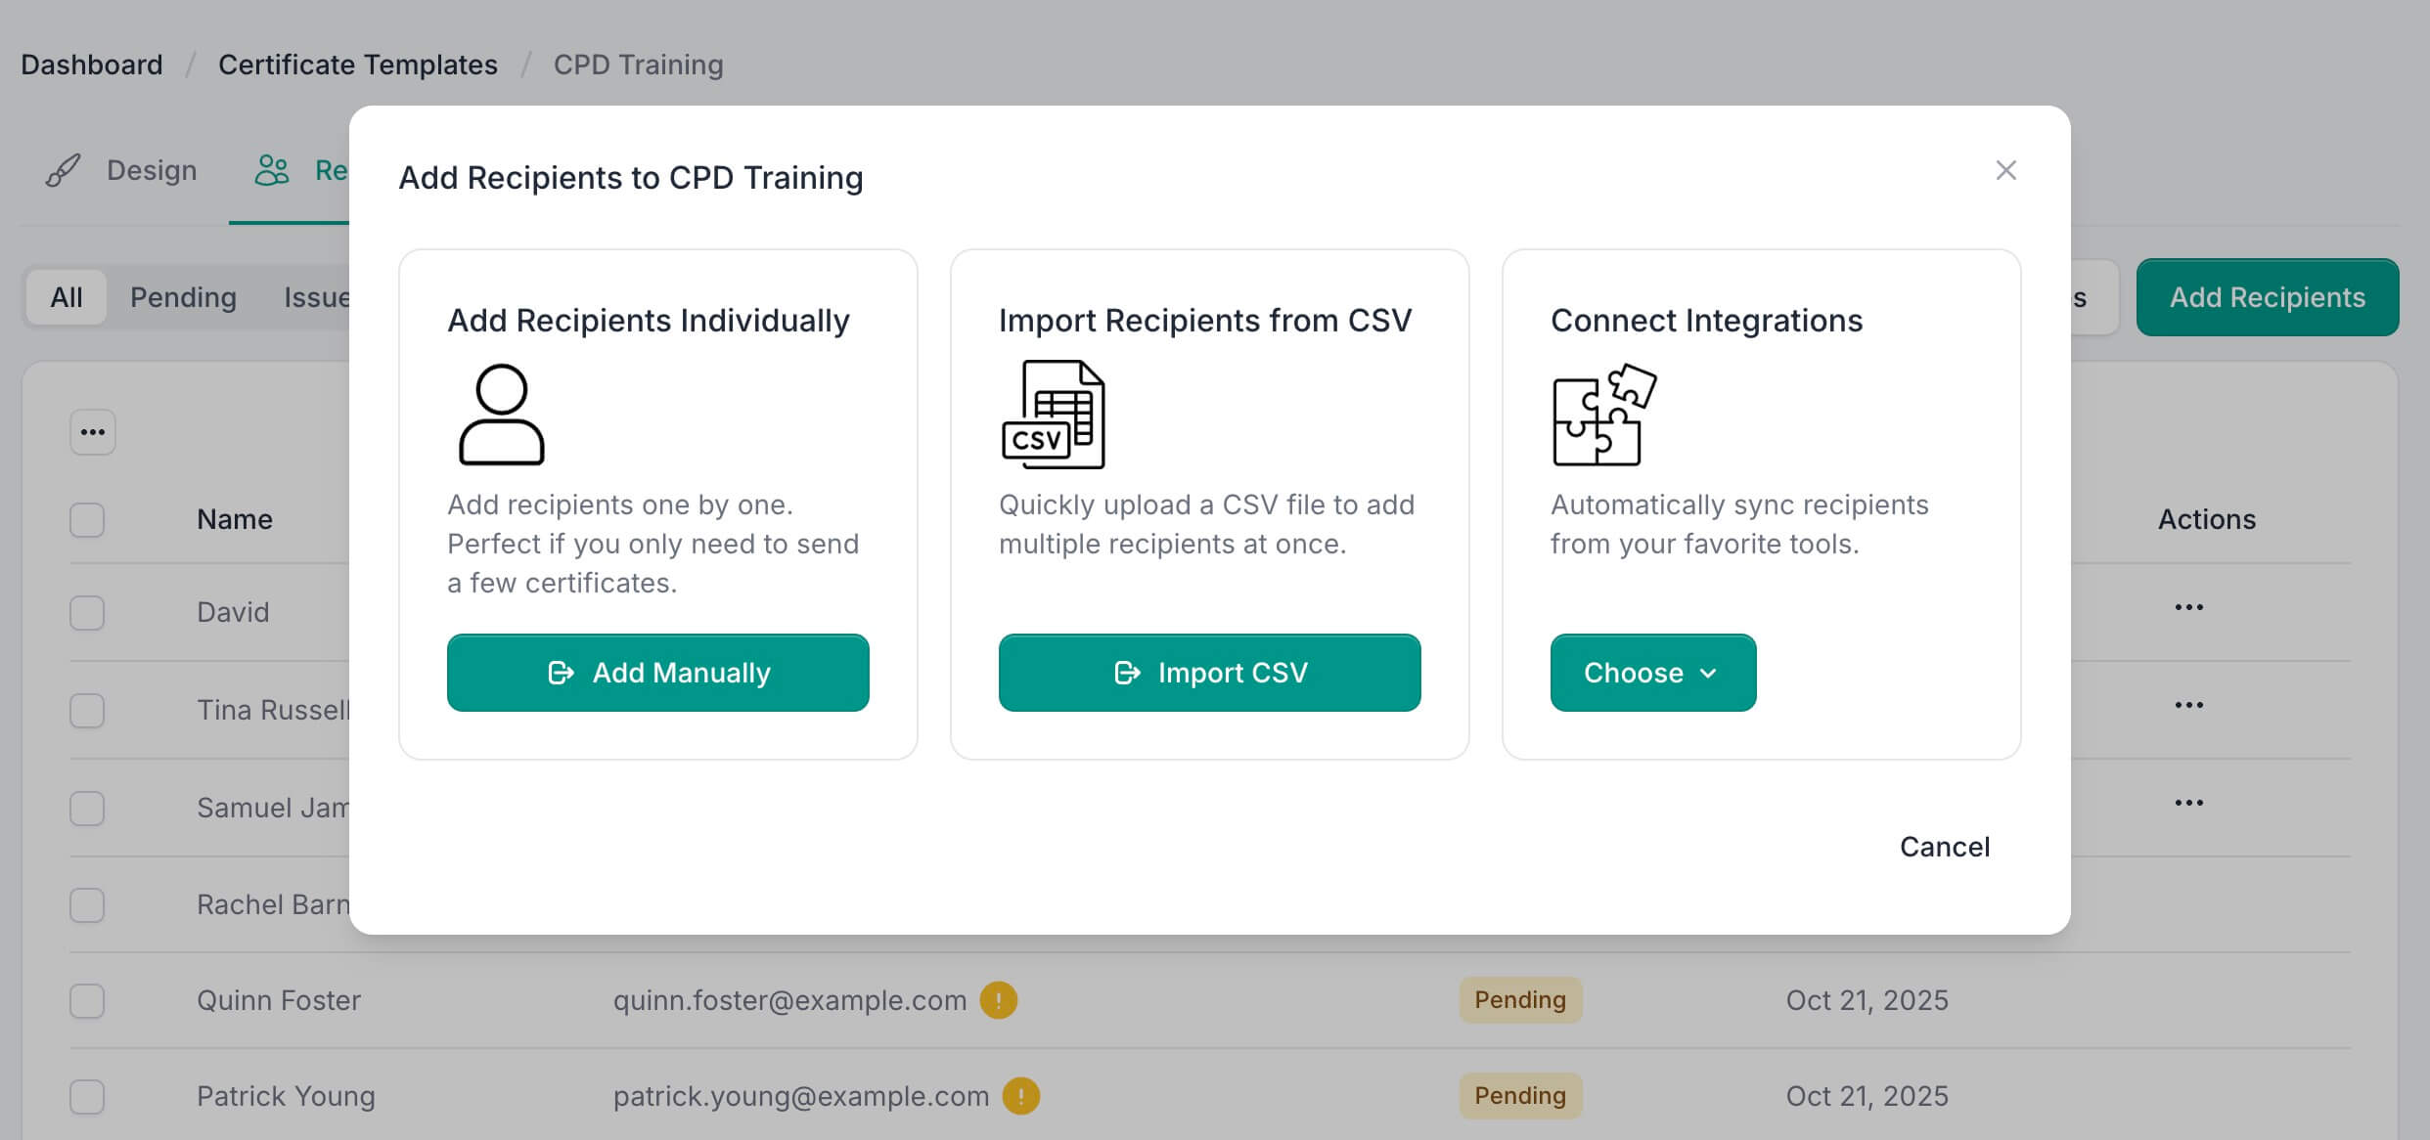This screenshot has height=1140, width=2430.
Task: Select the Patrick Young row checkbox
Action: pos(87,1096)
